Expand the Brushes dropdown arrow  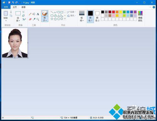pyautogui.click(x=46, y=21)
